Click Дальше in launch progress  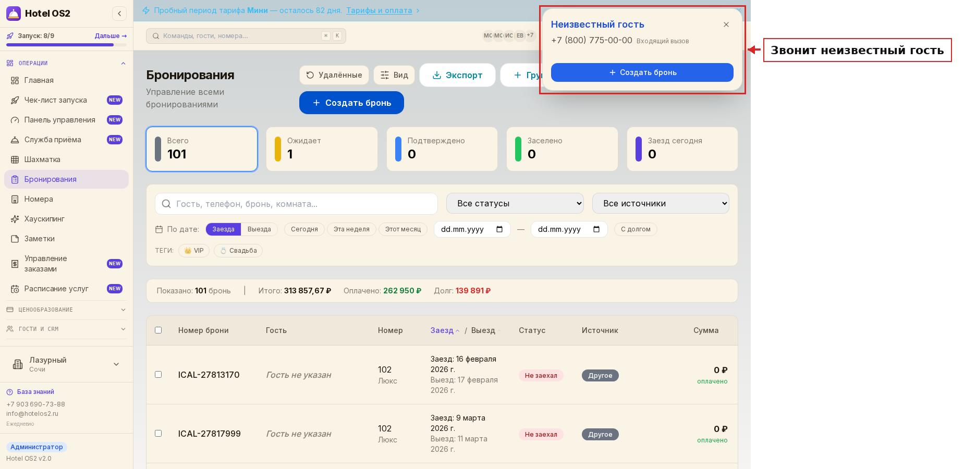111,36
